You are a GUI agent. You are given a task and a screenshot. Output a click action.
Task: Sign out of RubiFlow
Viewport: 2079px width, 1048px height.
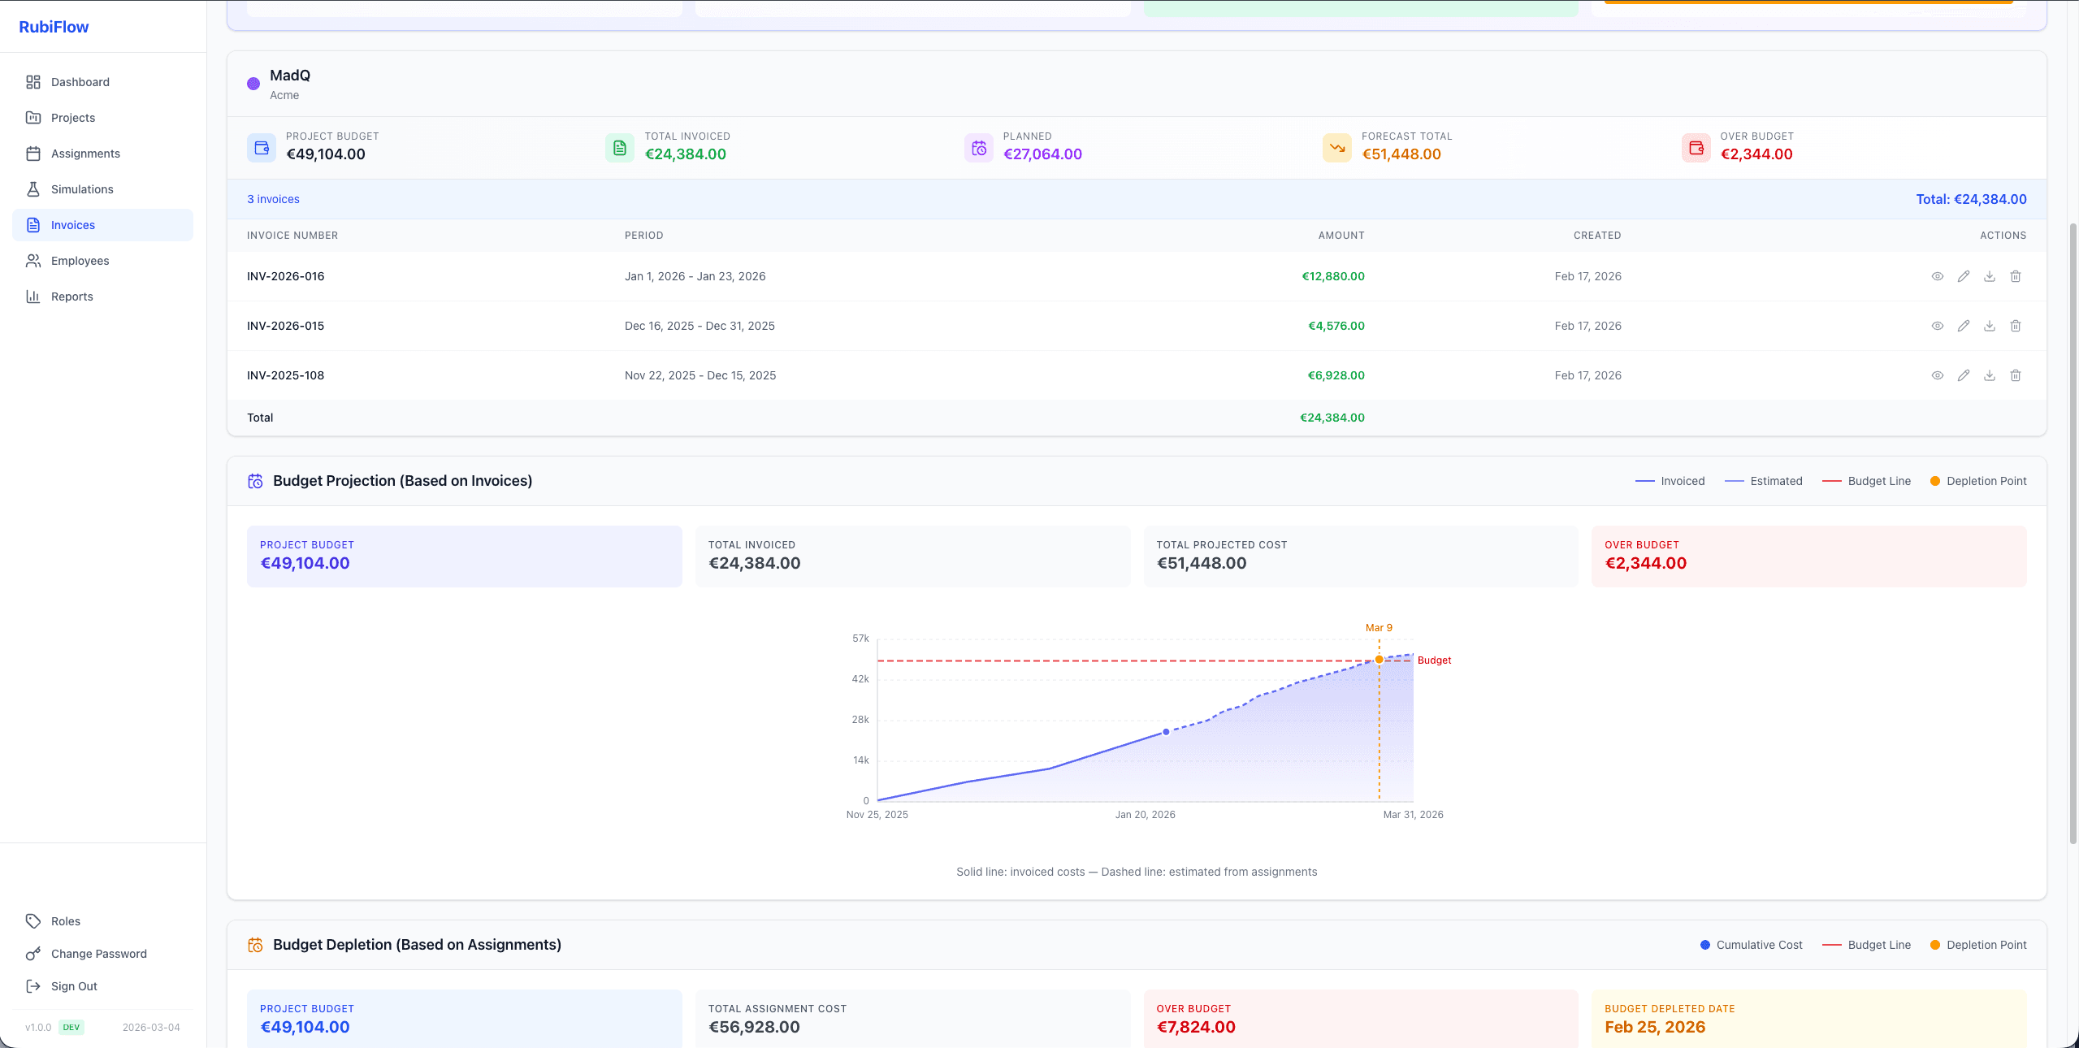coord(73,985)
